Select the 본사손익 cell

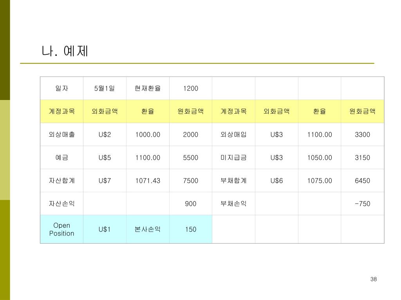[x=148, y=229]
